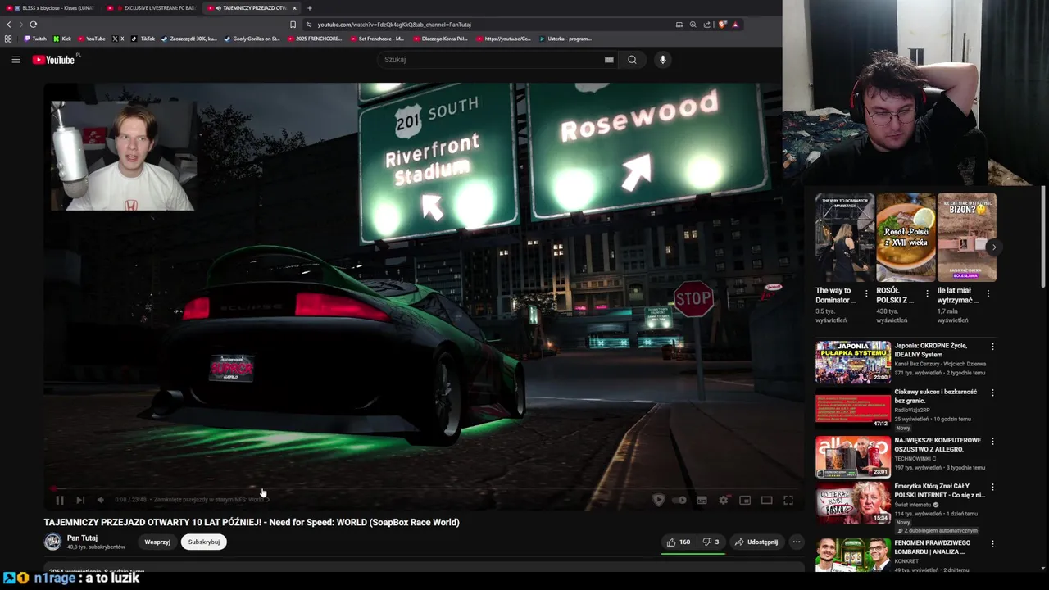The height and width of the screenshot is (590, 1049).
Task: Toggle subtitles in the video player
Action: coord(702,500)
